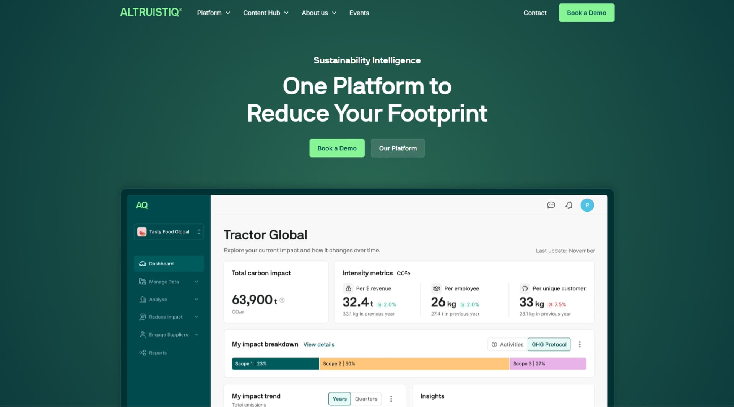Image resolution: width=734 pixels, height=407 pixels.
Task: Switch breakdown view to Activities
Action: click(x=507, y=344)
